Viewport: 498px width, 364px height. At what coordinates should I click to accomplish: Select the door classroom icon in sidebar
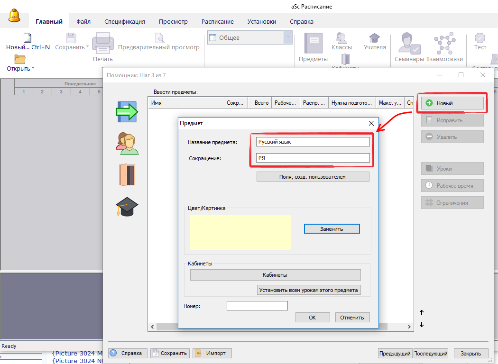point(127,175)
